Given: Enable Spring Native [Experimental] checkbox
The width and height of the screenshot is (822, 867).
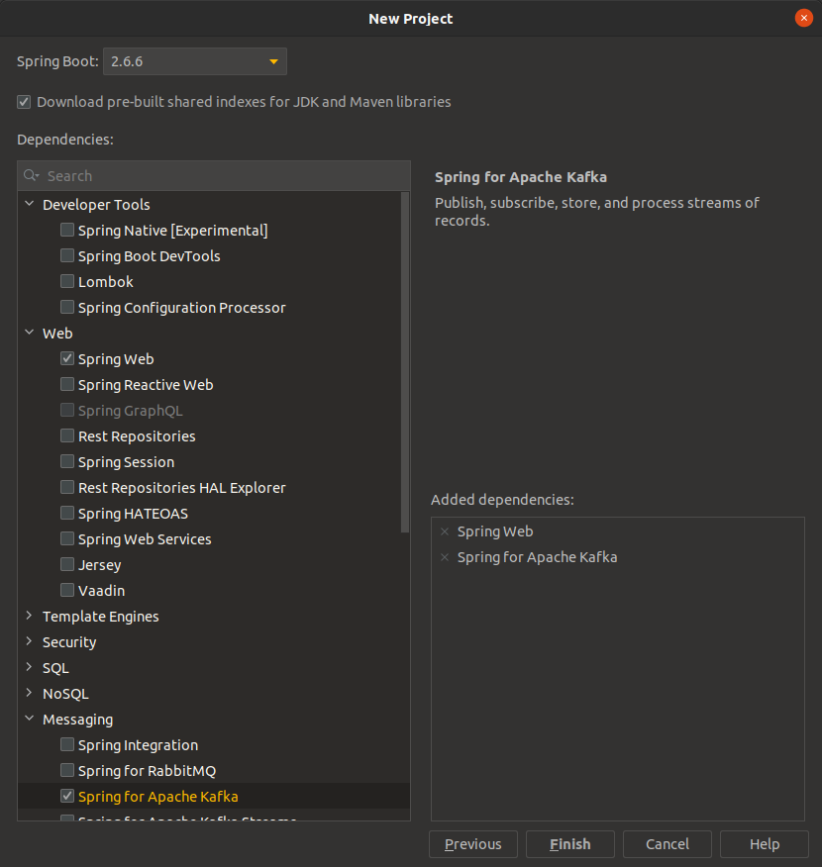Looking at the screenshot, I should pos(67,230).
